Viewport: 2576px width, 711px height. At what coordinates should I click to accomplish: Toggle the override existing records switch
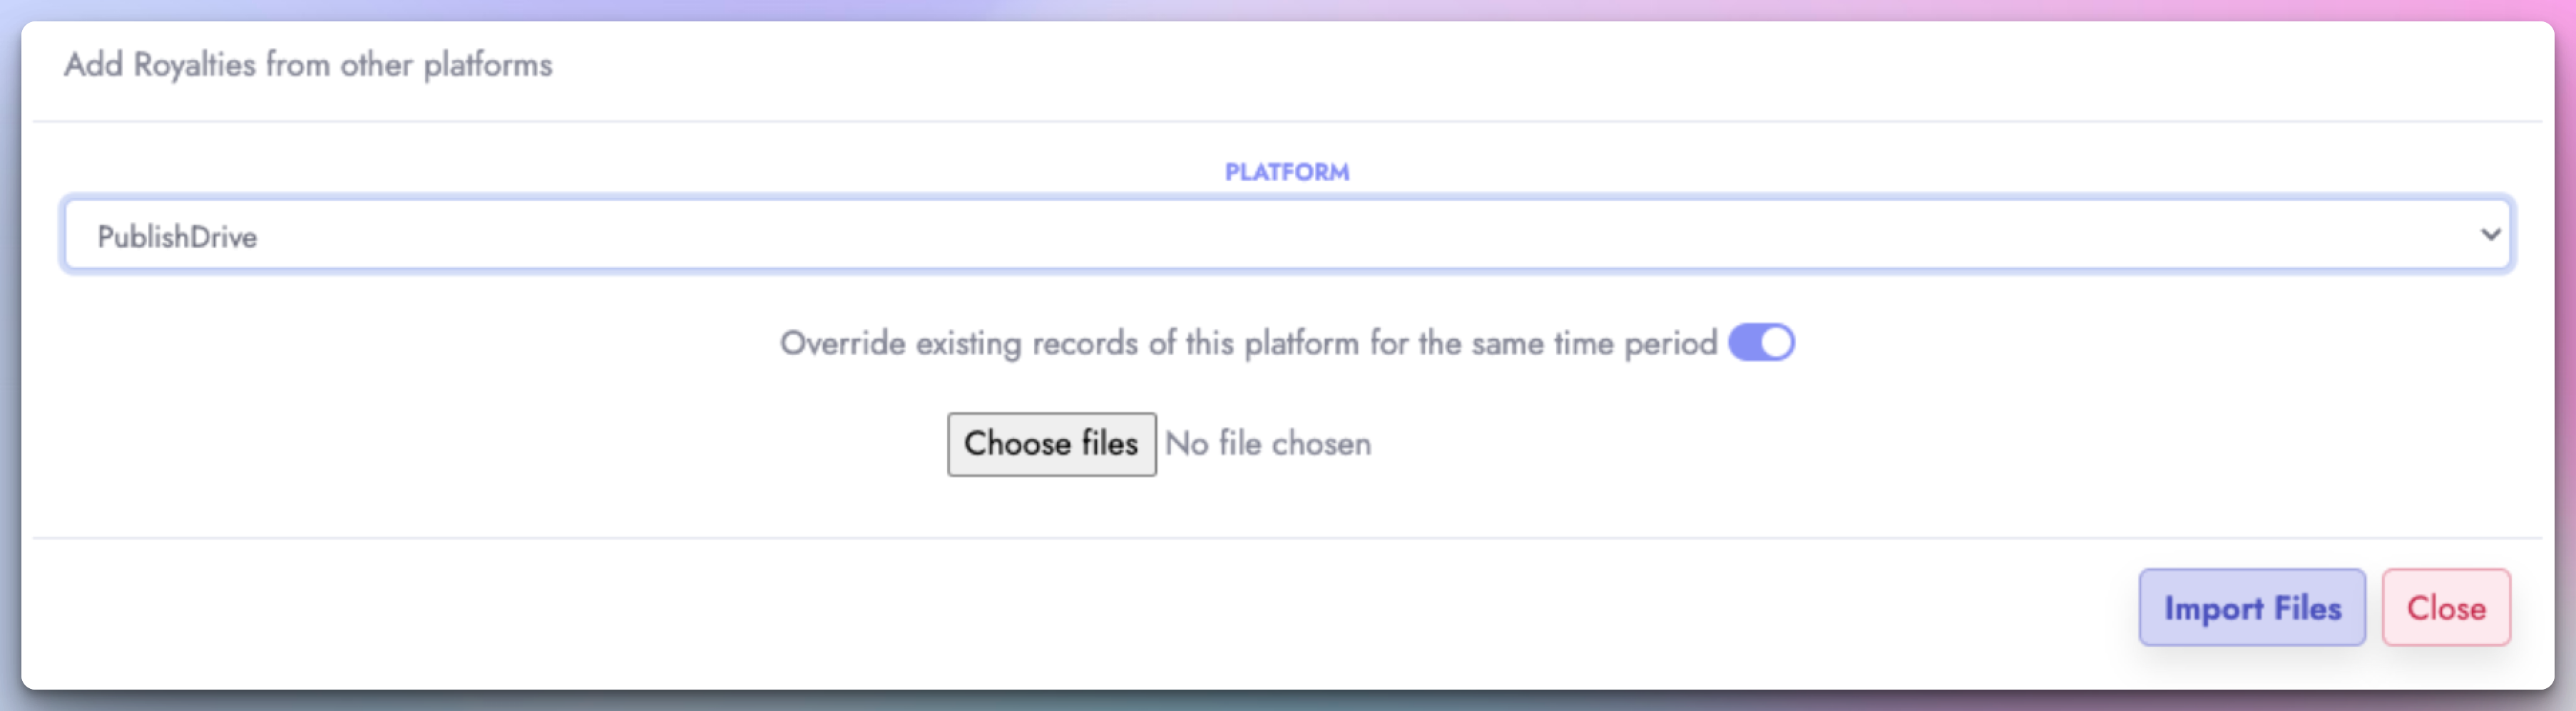[x=1761, y=343]
